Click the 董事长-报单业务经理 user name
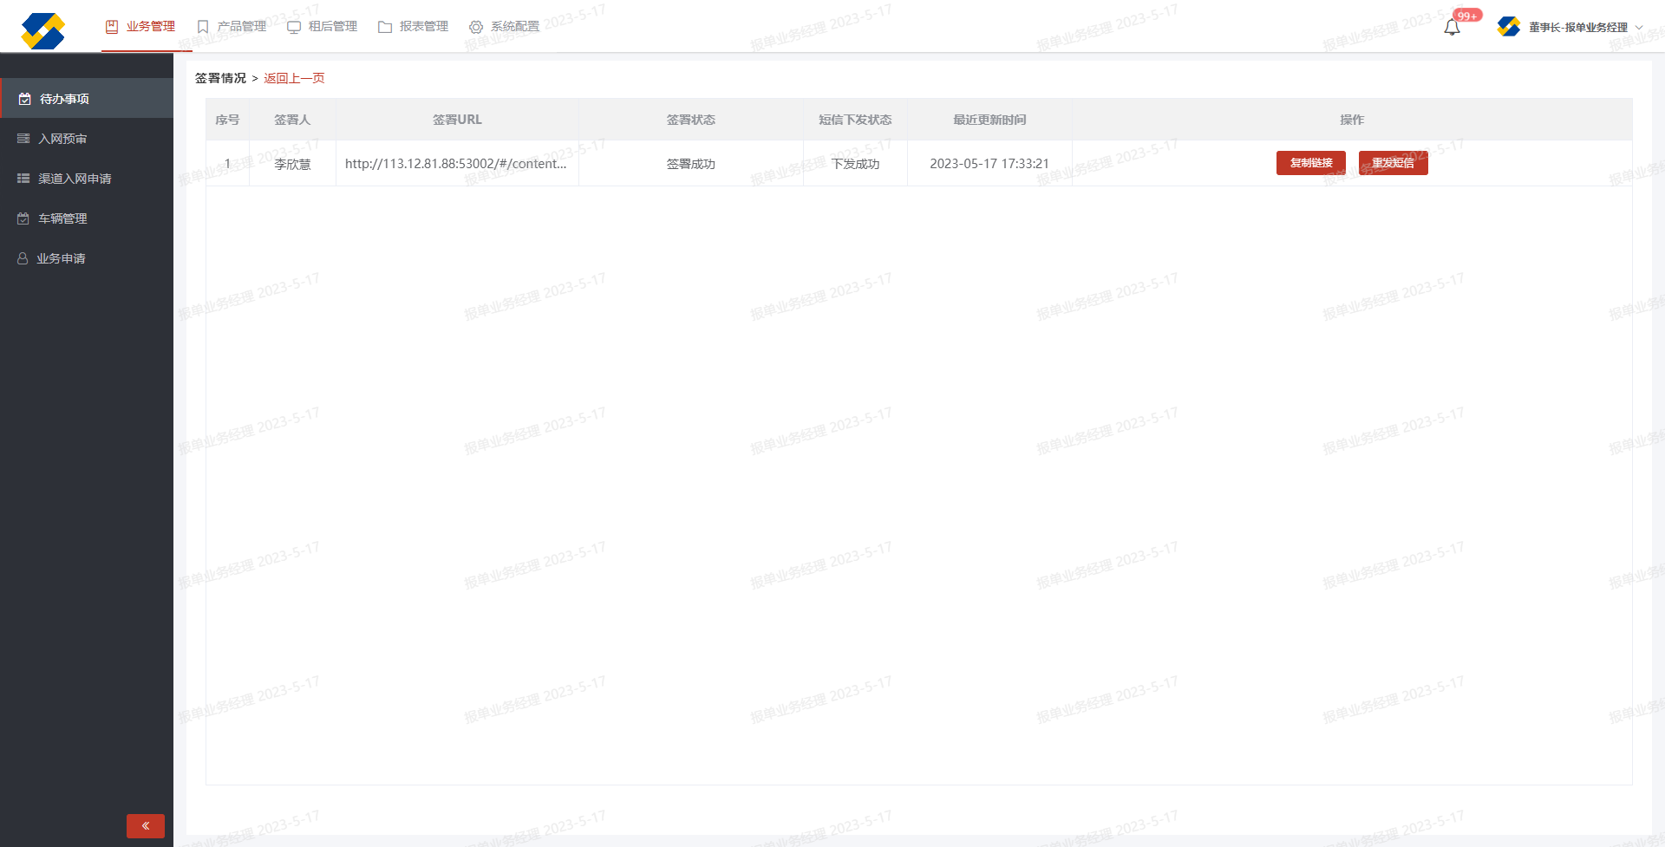Screen dimensions: 1665x847 tap(1577, 28)
